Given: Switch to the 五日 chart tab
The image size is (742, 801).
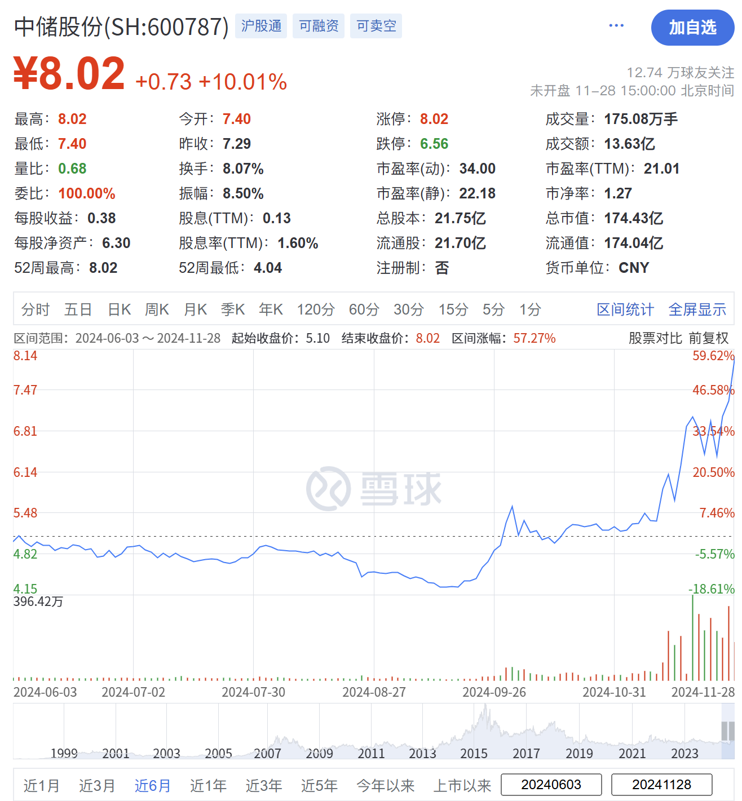Looking at the screenshot, I should pyautogui.click(x=78, y=309).
